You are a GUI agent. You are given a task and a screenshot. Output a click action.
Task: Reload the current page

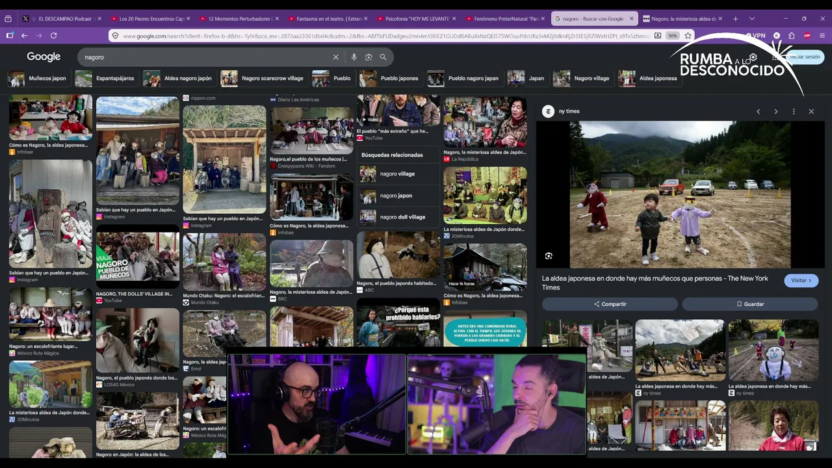[x=54, y=36]
